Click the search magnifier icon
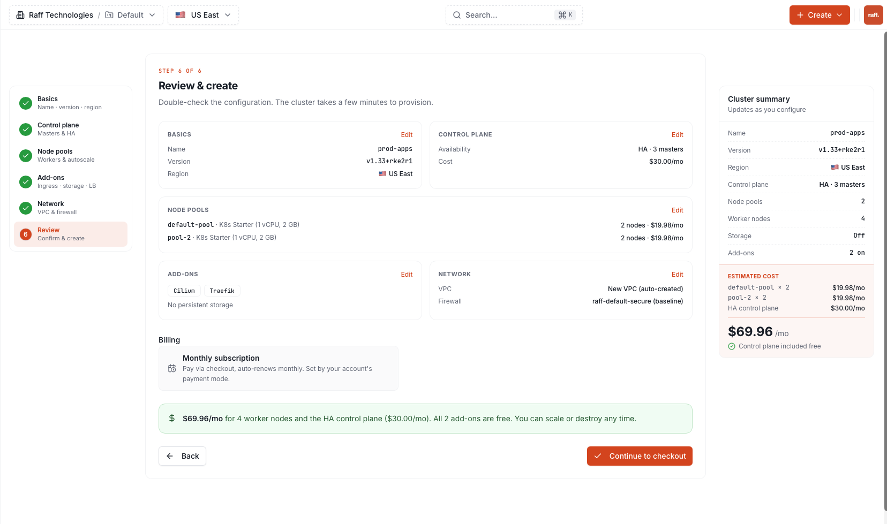887x524 pixels. click(457, 15)
